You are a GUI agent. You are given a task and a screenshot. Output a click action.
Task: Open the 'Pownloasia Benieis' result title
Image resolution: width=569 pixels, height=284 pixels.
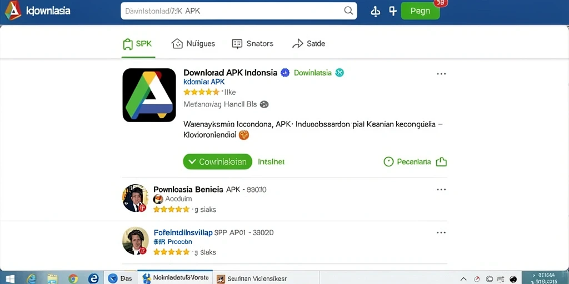(x=188, y=189)
